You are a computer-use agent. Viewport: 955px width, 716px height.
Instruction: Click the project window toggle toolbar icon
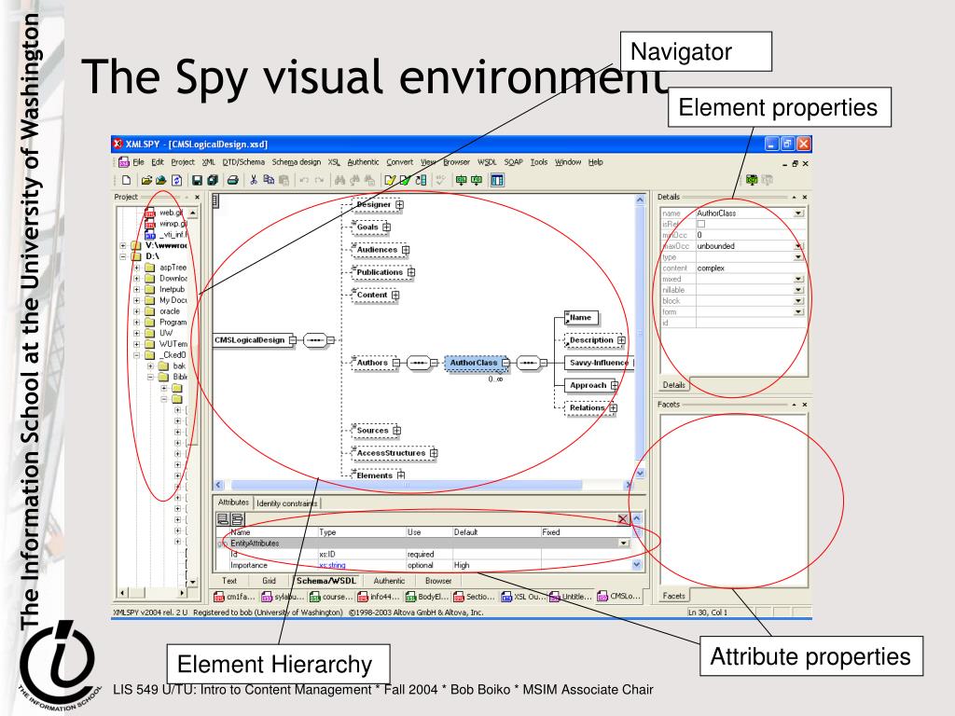pyautogui.click(x=497, y=180)
